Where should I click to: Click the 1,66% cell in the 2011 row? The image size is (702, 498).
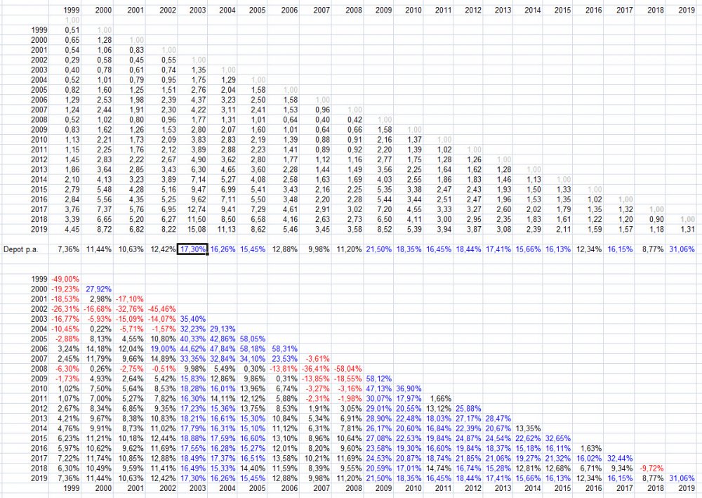[440, 398]
